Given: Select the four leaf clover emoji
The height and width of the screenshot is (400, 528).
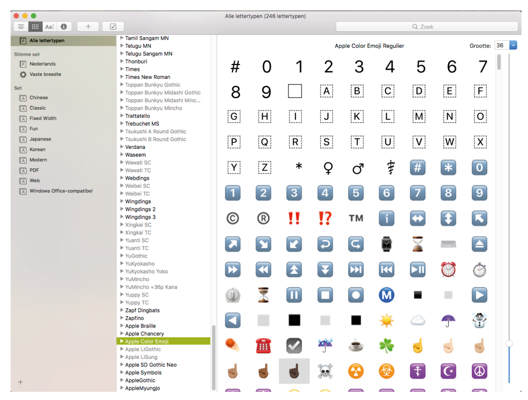Looking at the screenshot, I should [x=387, y=346].
